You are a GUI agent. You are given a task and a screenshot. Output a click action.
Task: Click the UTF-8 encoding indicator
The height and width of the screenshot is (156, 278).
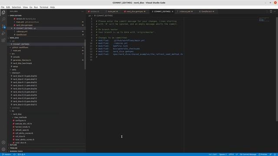[231, 154]
